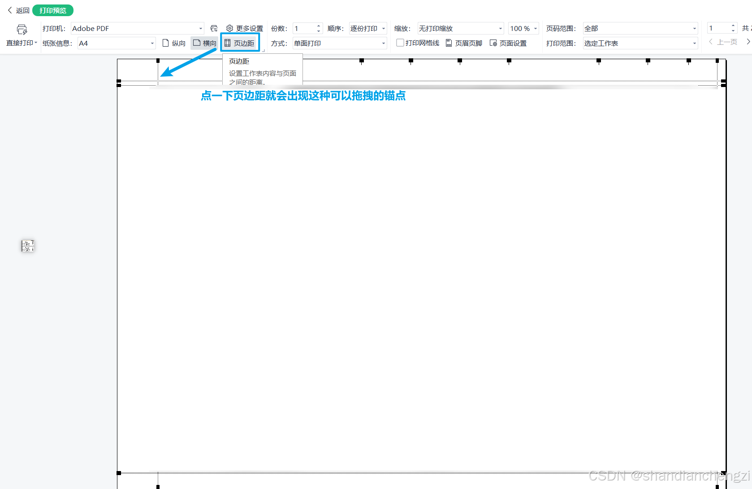Screen dimensions: 752x489
Task: Click the 直接打印 printer icon
Action: coord(22,30)
